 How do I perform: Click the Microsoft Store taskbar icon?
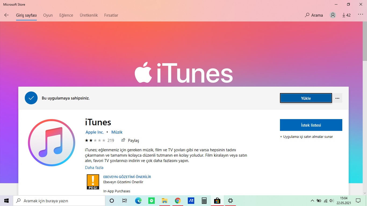tap(217, 201)
